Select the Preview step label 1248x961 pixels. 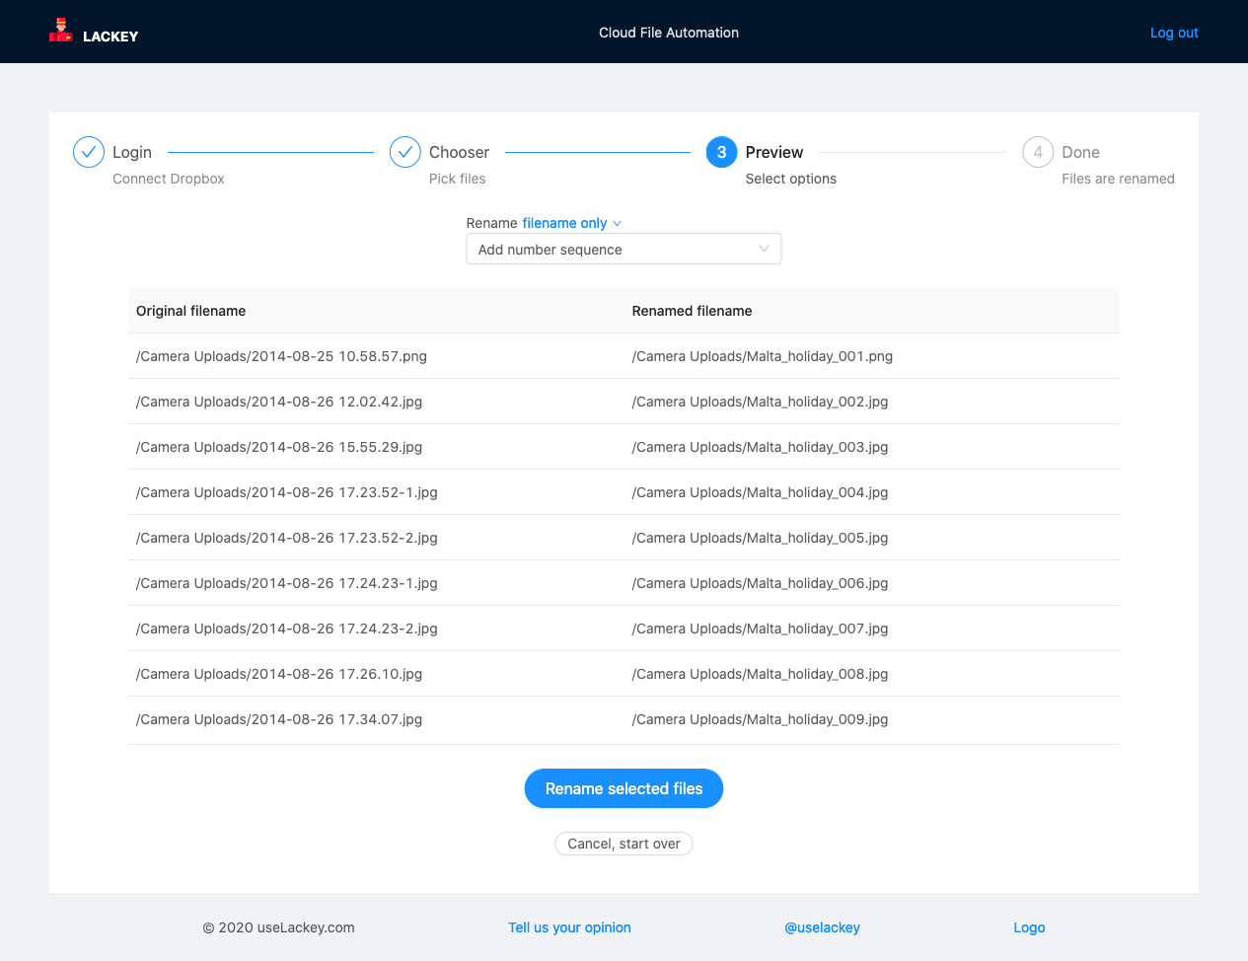[x=774, y=152]
